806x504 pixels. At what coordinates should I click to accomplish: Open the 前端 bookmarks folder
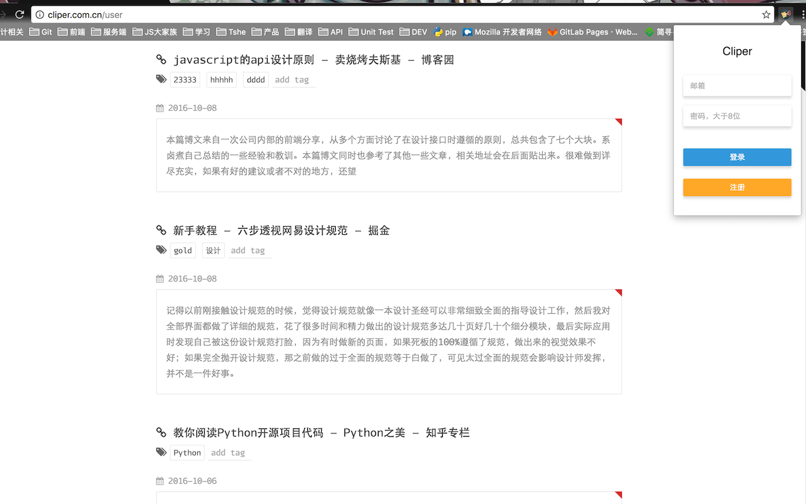coord(71,32)
